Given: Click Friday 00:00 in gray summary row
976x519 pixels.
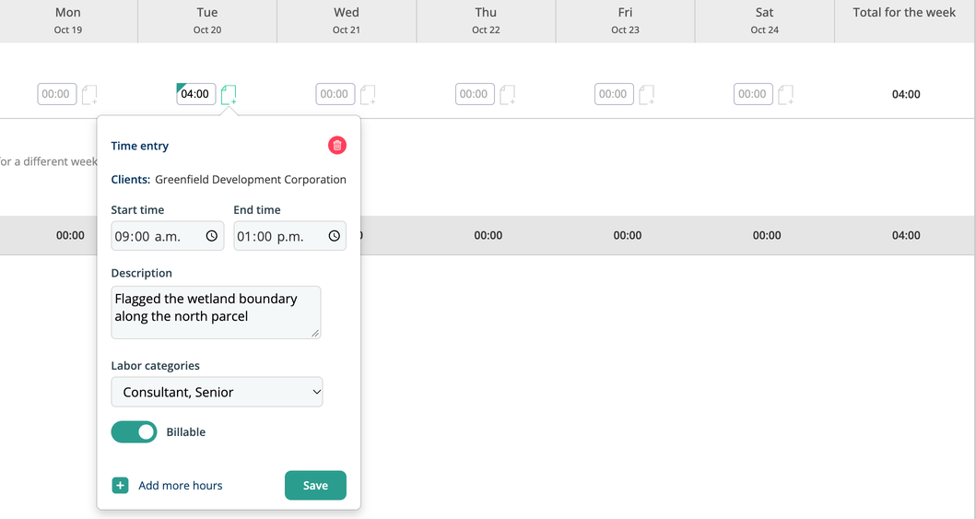Looking at the screenshot, I should pyautogui.click(x=628, y=235).
